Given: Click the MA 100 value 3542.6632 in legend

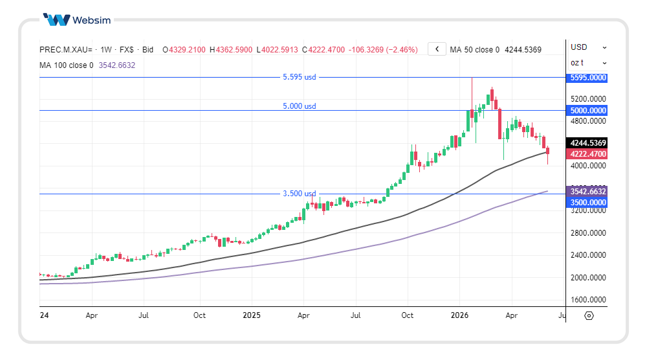Looking at the screenshot, I should 116,65.
